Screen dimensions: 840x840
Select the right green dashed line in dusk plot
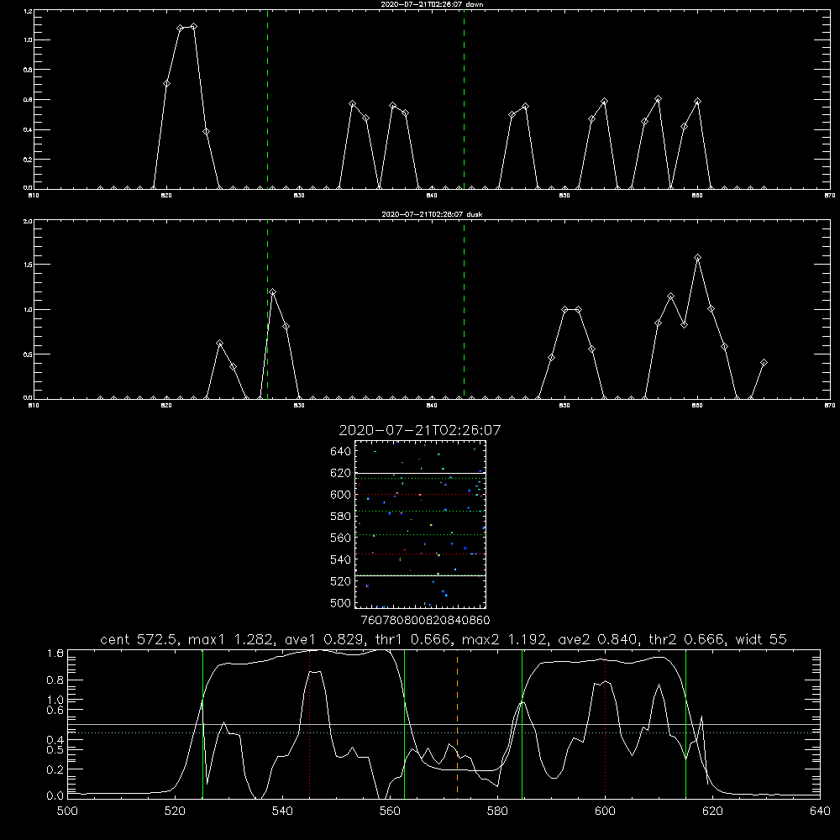[464, 310]
